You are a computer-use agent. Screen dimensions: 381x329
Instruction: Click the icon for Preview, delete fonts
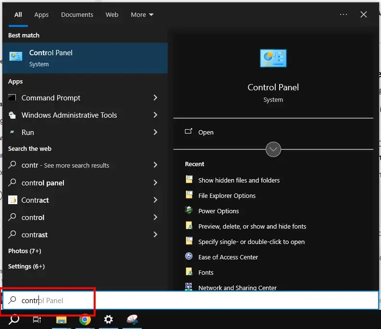coord(189,225)
